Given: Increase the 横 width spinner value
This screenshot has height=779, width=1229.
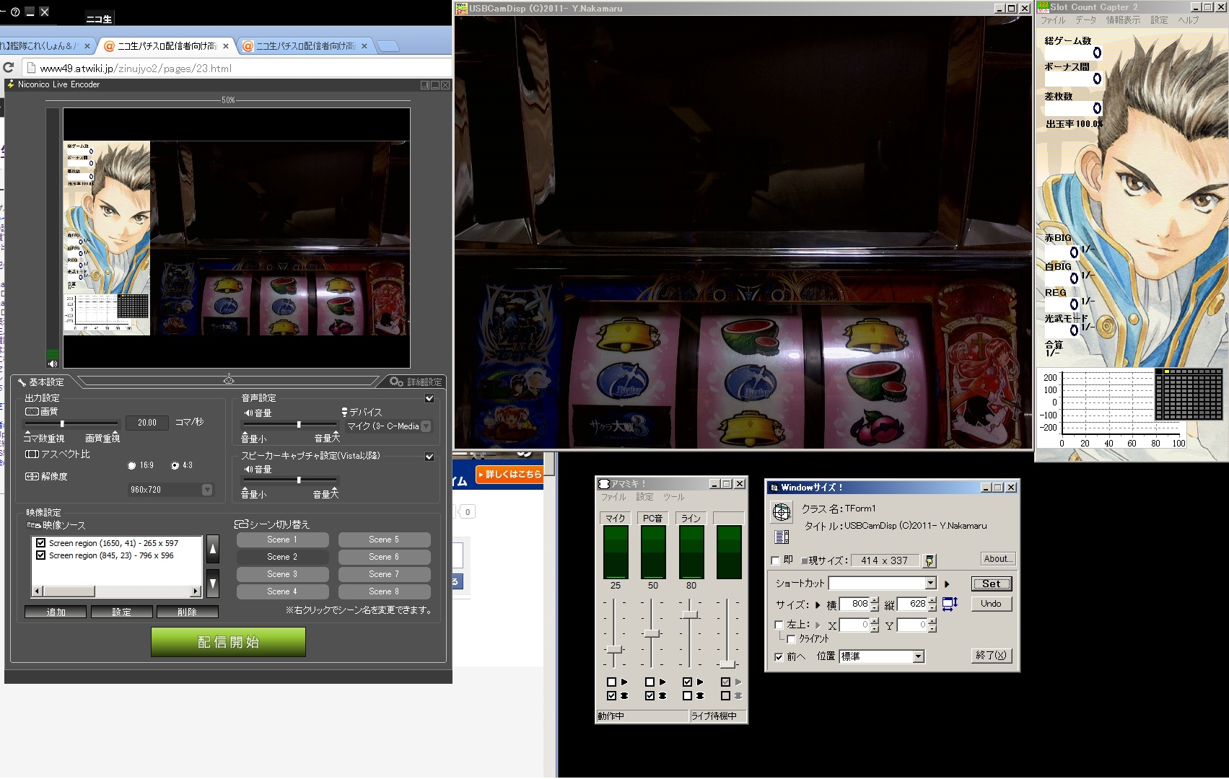Looking at the screenshot, I should coord(875,600).
